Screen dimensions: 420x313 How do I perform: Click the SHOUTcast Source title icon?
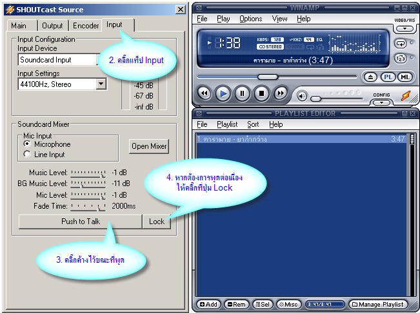[x=10, y=10]
